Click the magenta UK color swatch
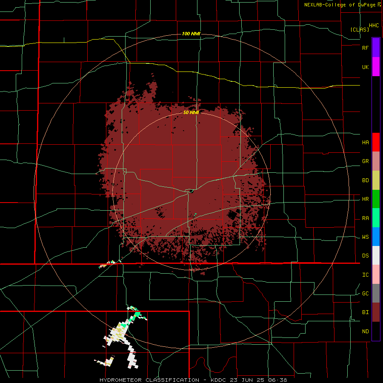Image resolution: width=383 pixels, height=383 pixels. click(376, 67)
